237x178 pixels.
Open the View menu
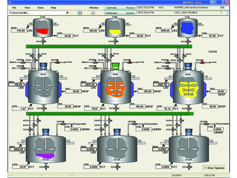pyautogui.click(x=27, y=8)
